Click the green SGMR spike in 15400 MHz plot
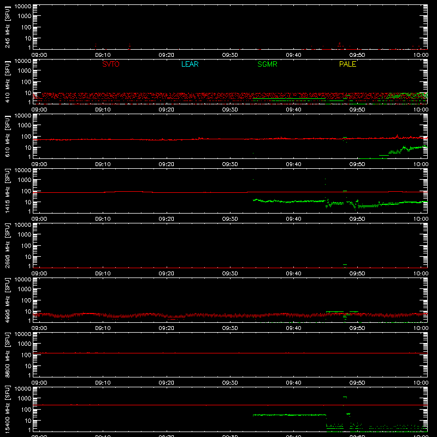The image size is (437, 437). pos(345,397)
